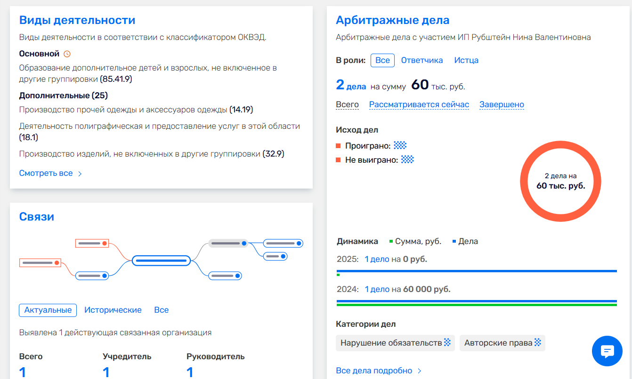The width and height of the screenshot is (632, 379).
Task: Click the central blue node in Связи graph
Action: [x=161, y=260]
